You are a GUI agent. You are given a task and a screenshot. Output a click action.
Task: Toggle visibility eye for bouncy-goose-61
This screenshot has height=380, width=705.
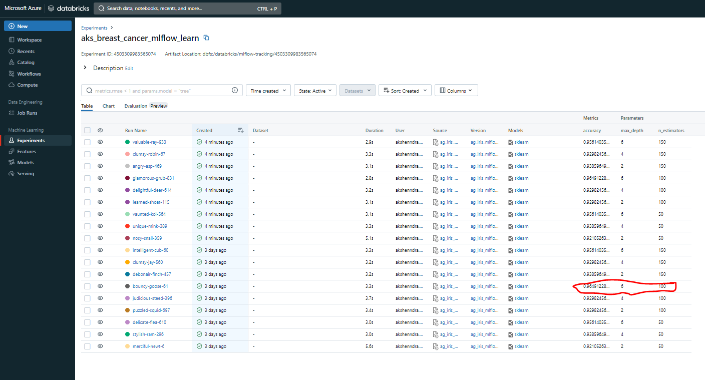tap(100, 286)
